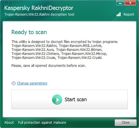Click the Trojan-Ransom.Win32.Cryakl text
Screen dimensions: 139x128
(80, 58)
